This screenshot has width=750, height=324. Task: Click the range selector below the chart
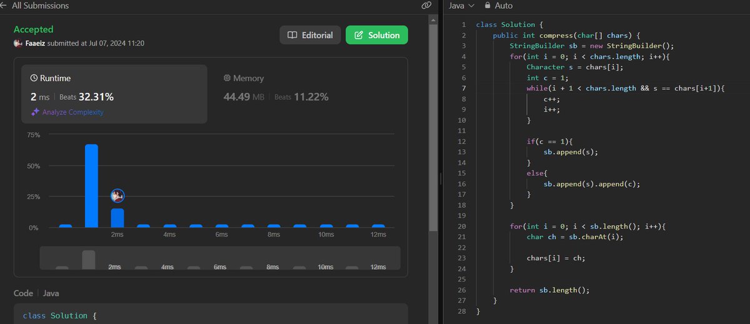tap(219, 258)
